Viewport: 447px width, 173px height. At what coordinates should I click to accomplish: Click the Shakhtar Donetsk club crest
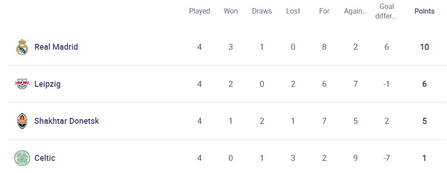coord(22,121)
